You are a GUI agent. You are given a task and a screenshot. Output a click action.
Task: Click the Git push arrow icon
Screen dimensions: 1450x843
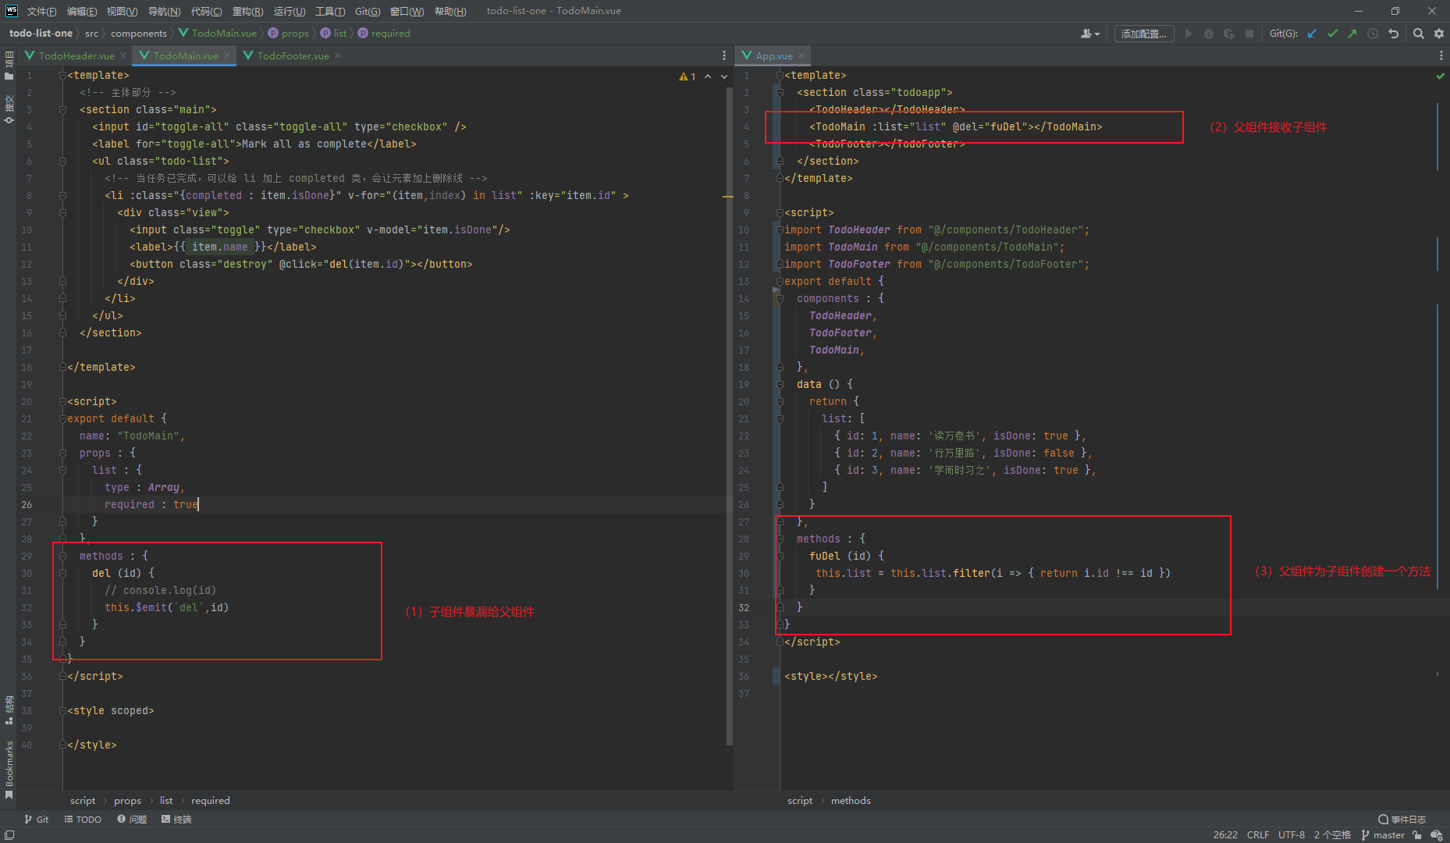1352,34
